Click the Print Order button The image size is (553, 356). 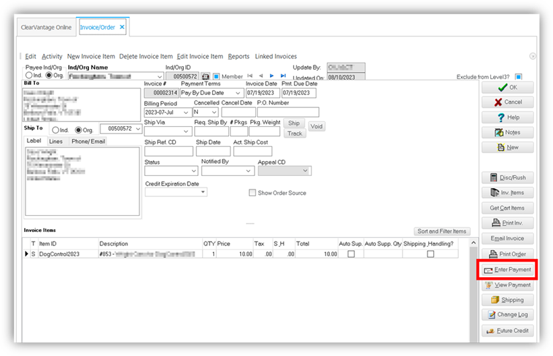507,254
